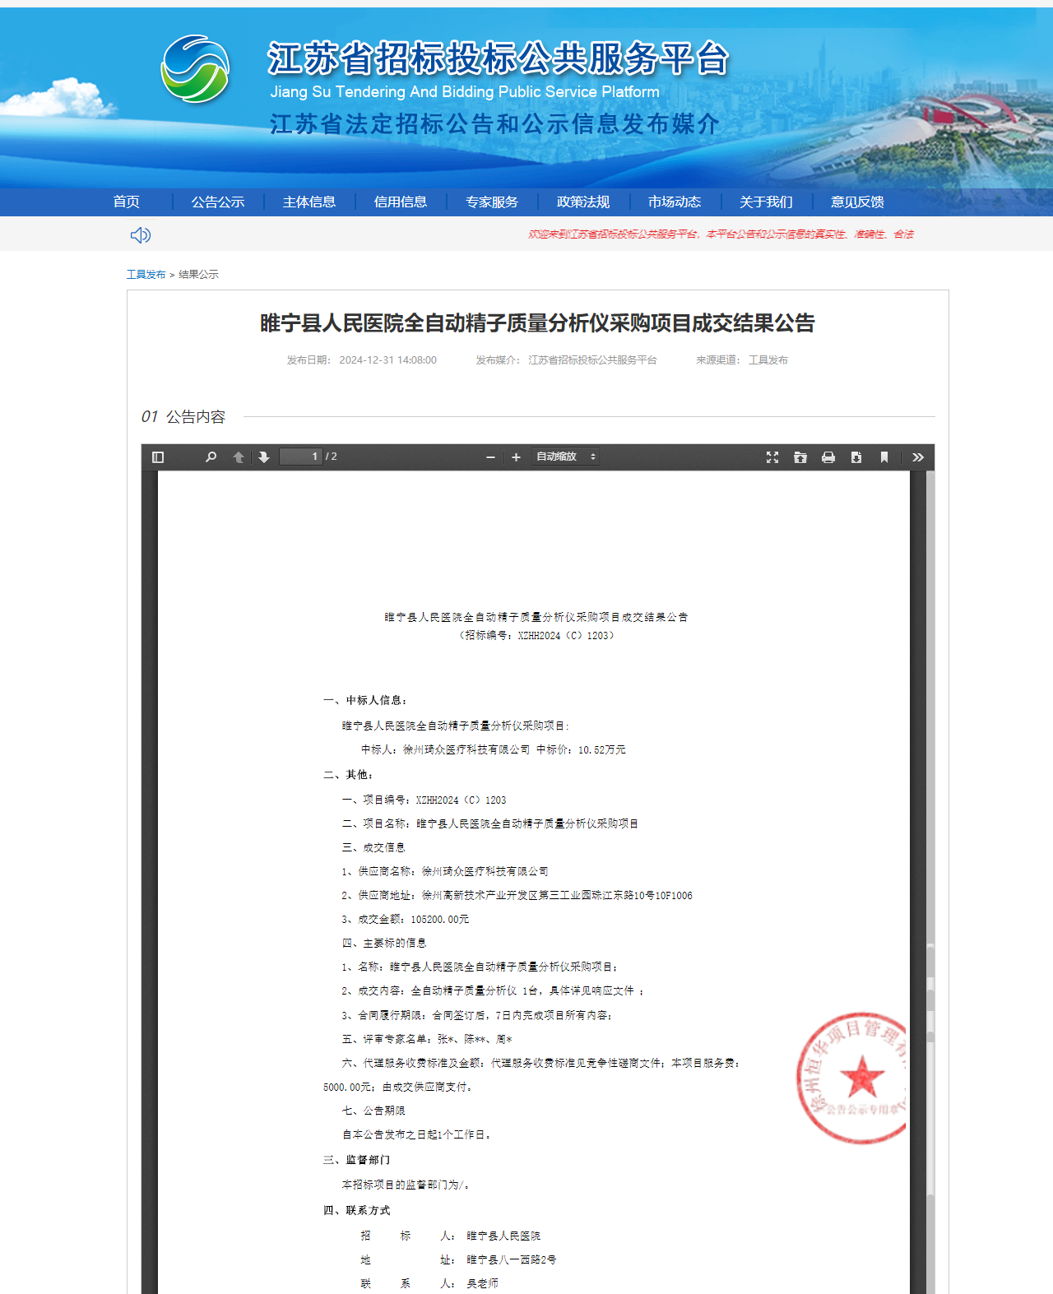Screen dimensions: 1053x1294
Task: Go to next PDF page arrow
Action: click(264, 457)
